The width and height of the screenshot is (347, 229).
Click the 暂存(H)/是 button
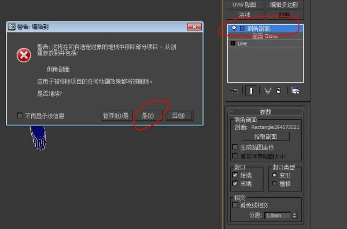[116, 116]
